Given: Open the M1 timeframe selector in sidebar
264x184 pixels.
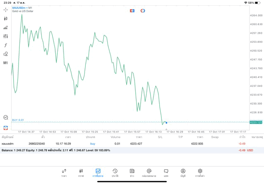Looking at the screenshot, I should [6, 63].
